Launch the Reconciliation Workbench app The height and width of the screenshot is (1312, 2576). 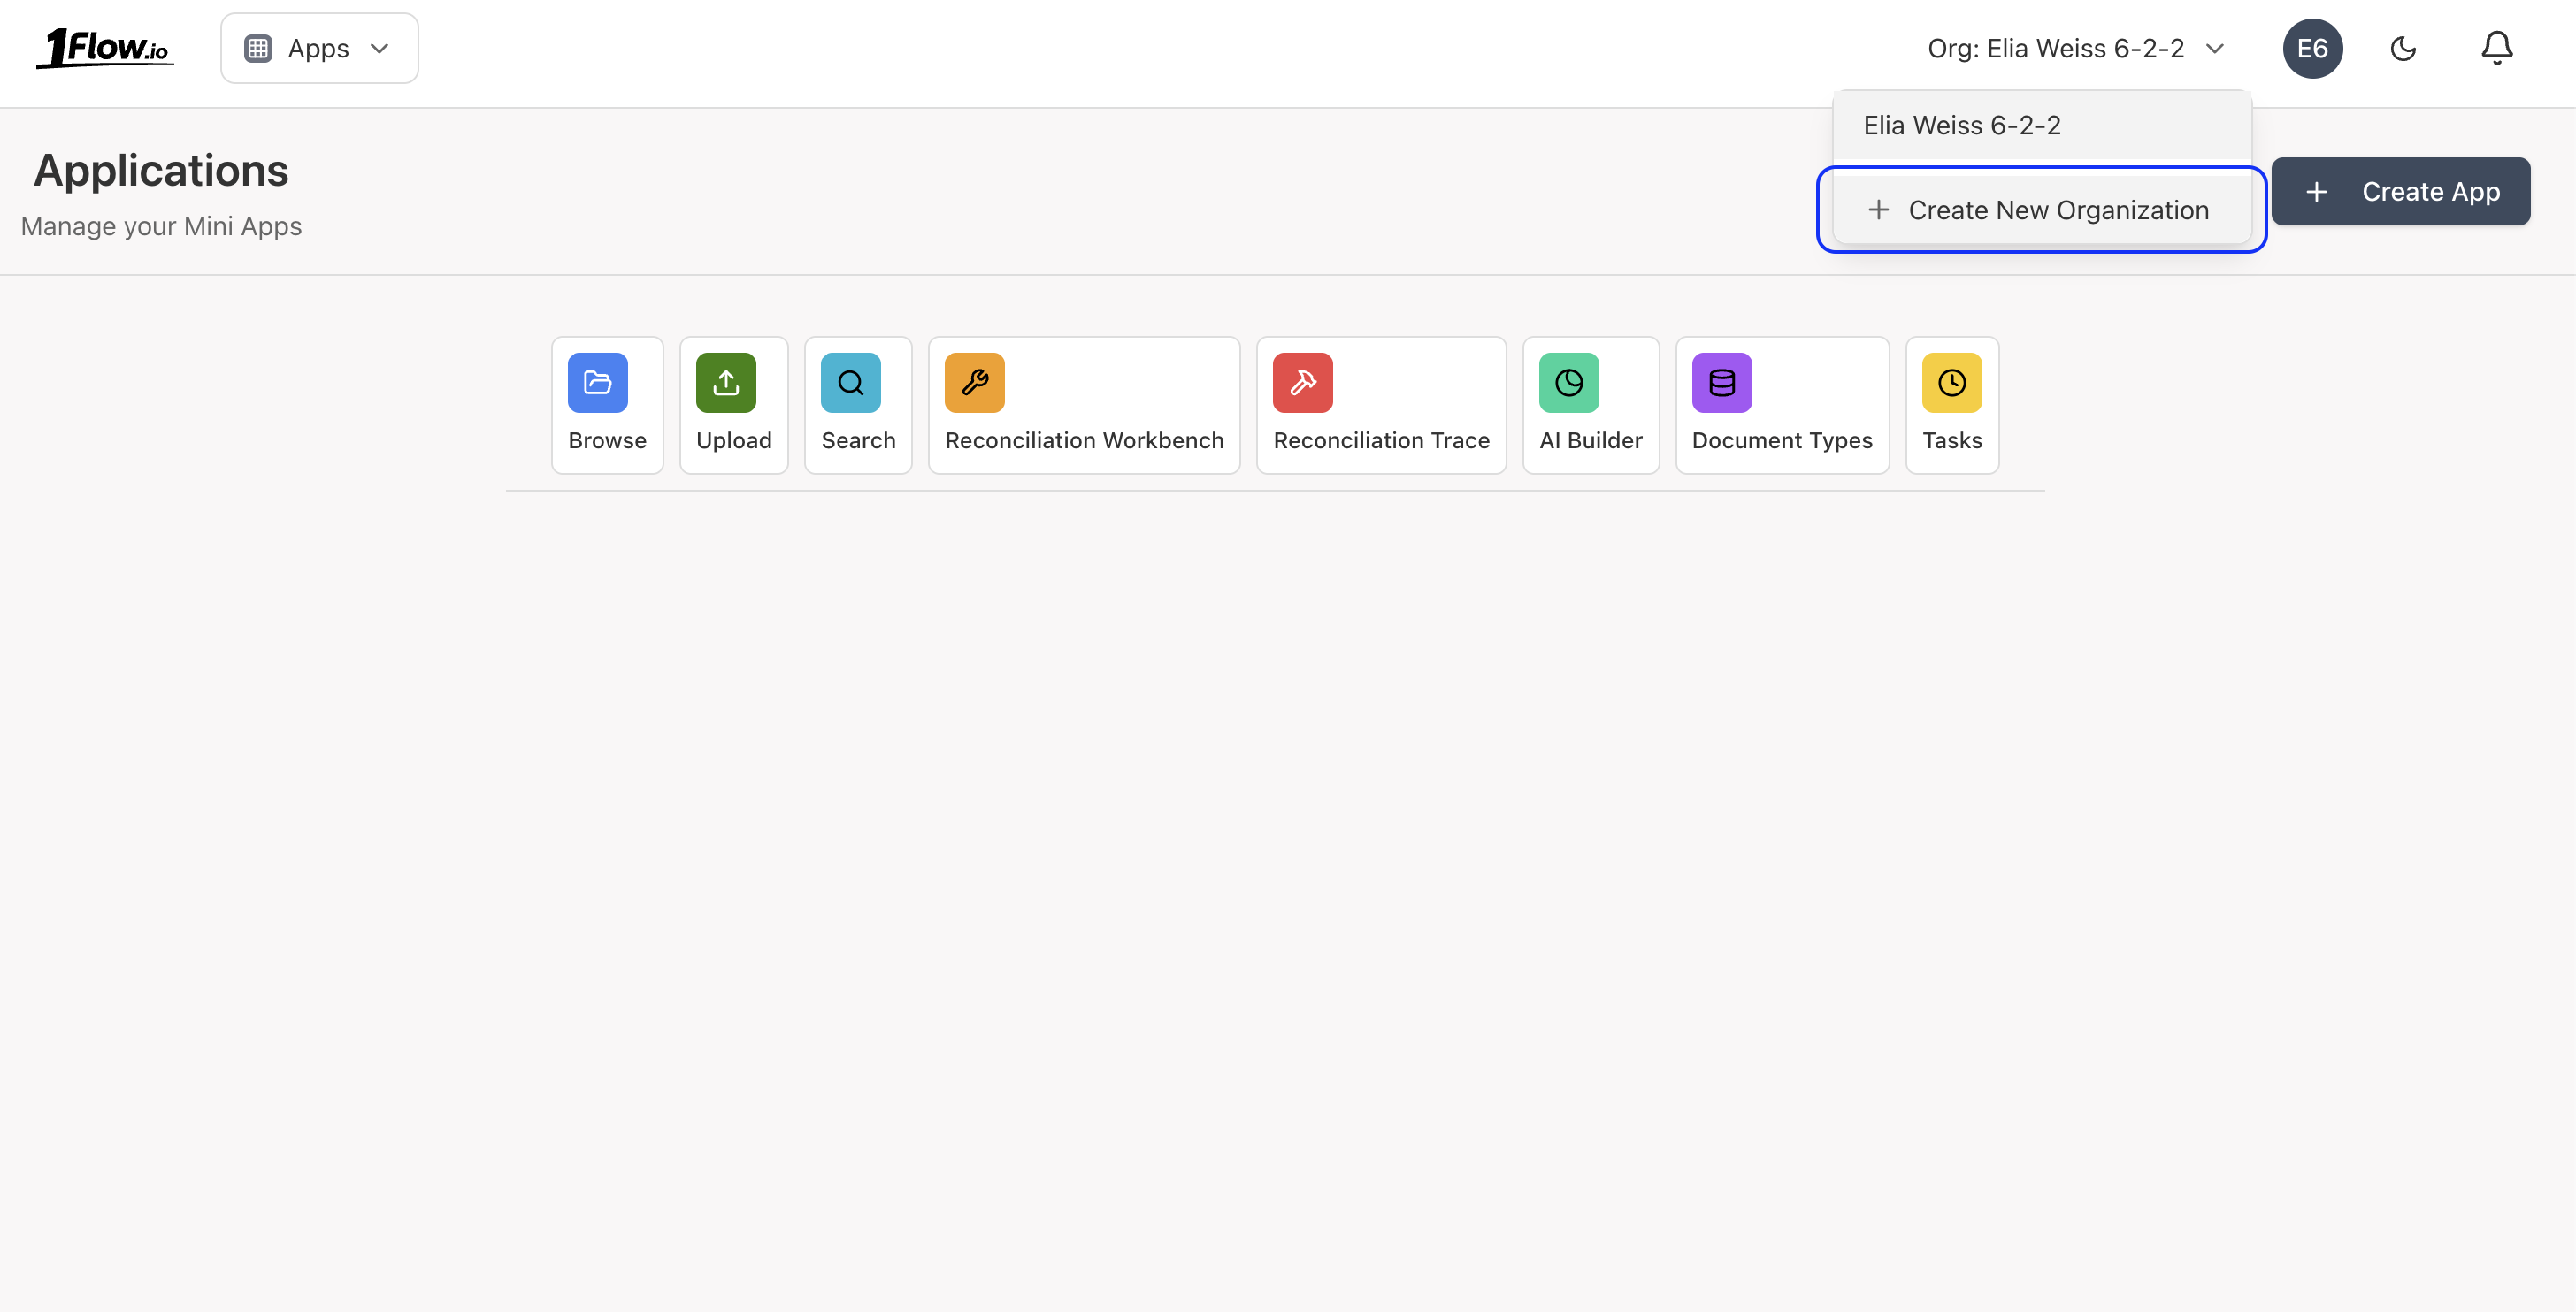point(1083,405)
